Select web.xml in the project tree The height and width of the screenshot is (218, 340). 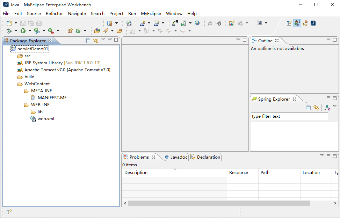coord(46,119)
